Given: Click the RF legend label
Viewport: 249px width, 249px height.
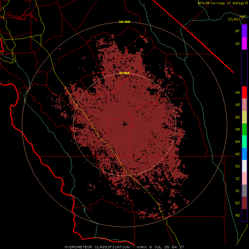Looking at the screenshot, I should pyautogui.click(x=237, y=31).
